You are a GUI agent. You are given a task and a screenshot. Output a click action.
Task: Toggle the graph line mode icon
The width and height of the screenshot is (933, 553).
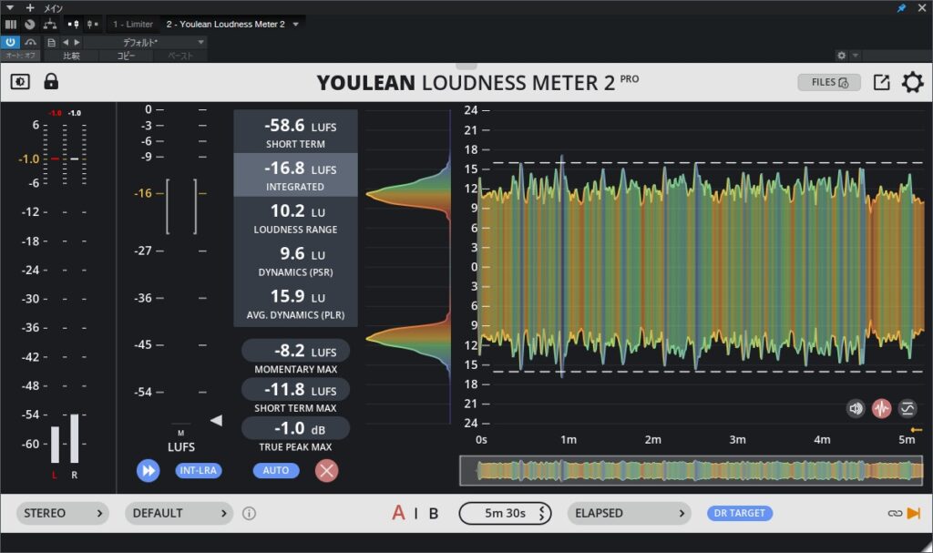point(907,408)
